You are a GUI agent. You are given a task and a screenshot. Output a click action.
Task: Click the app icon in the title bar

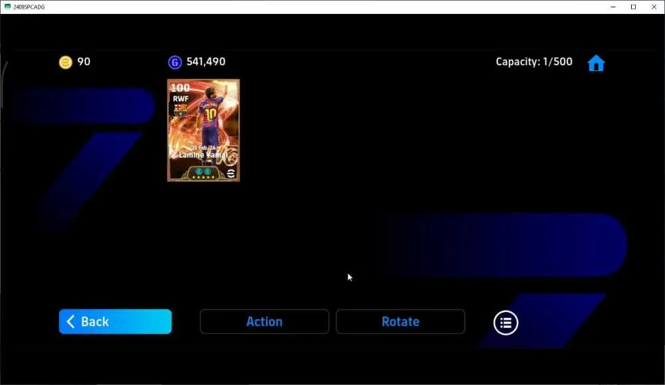(7, 7)
